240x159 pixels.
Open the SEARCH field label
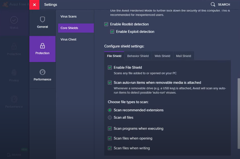224,5
